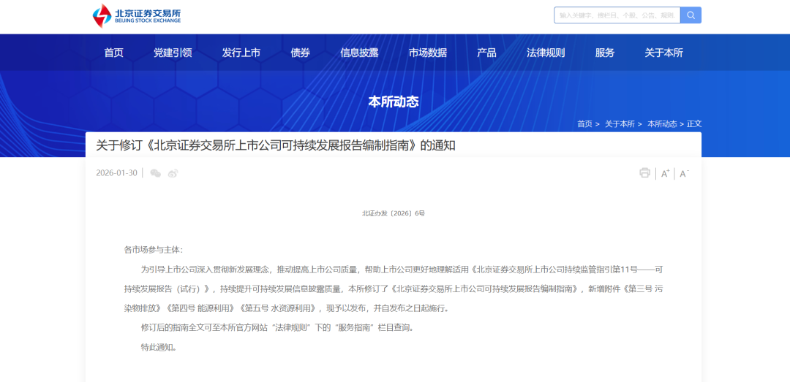Screen dimensions: 790x382
Task: Open the 关于本所 navigation menu
Action: tap(664, 53)
